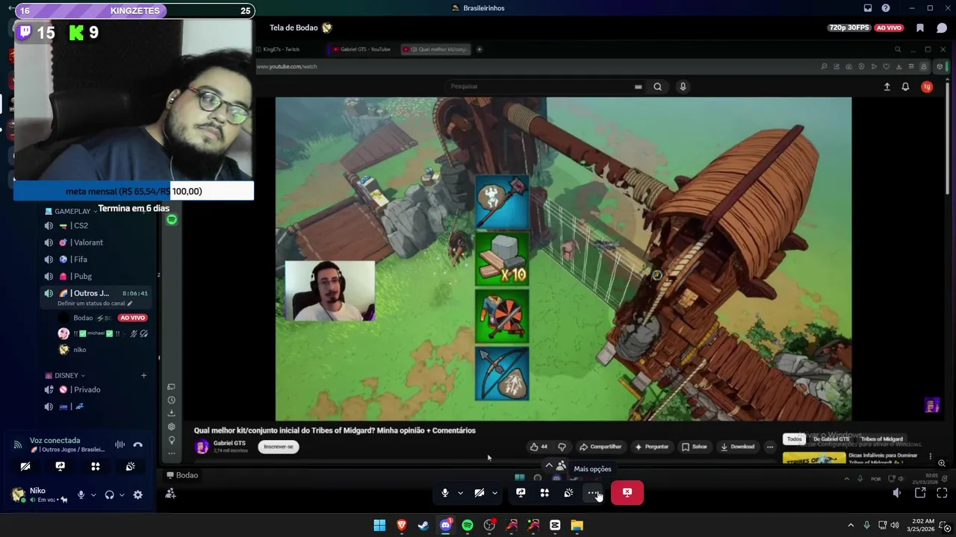Open chat bubble icon at top right
The width and height of the screenshot is (956, 537).
[x=942, y=28]
